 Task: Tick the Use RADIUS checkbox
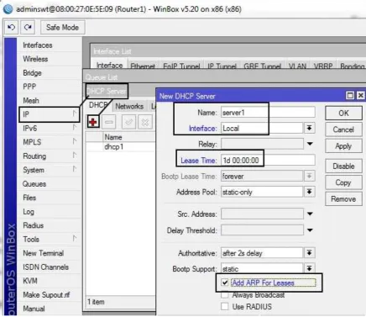click(225, 306)
